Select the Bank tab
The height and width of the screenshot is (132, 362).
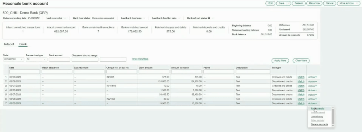coord(23,44)
